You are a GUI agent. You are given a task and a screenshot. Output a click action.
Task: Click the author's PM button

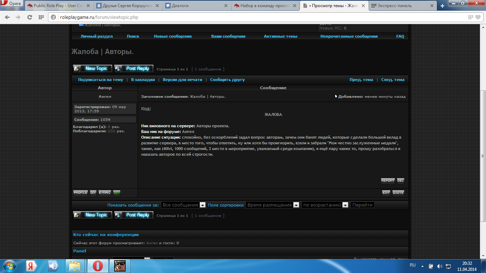pyautogui.click(x=93, y=193)
